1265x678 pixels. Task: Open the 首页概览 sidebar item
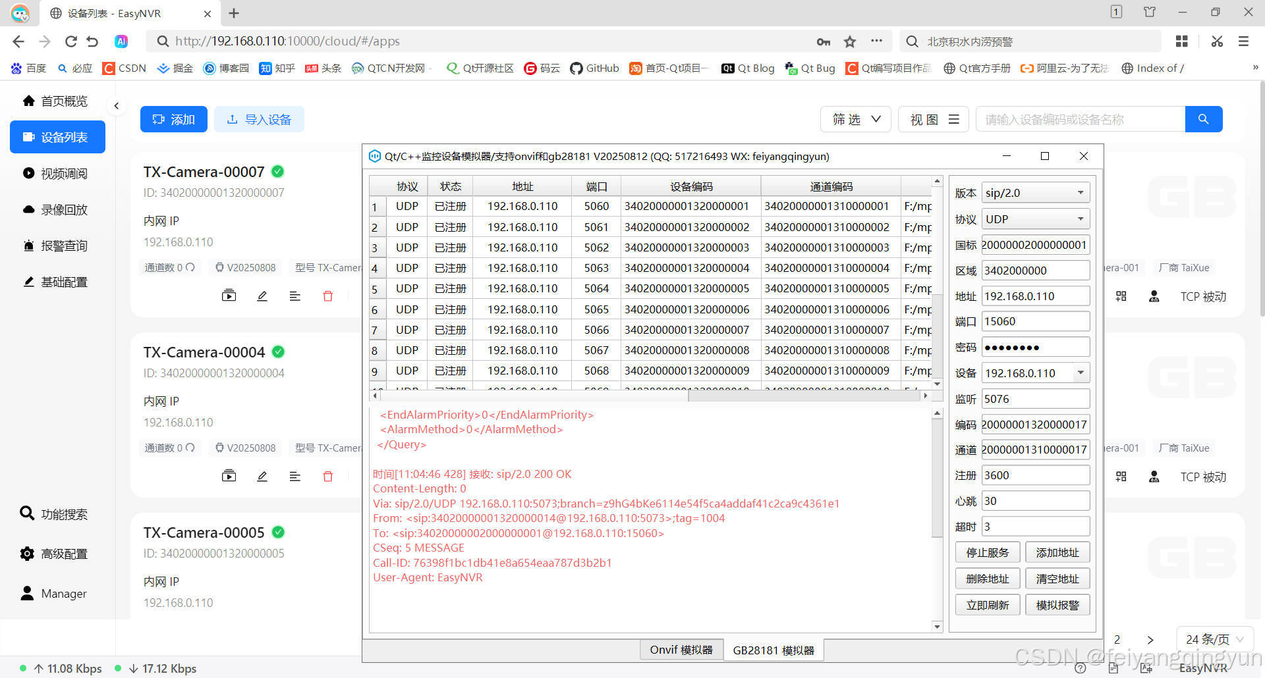56,101
